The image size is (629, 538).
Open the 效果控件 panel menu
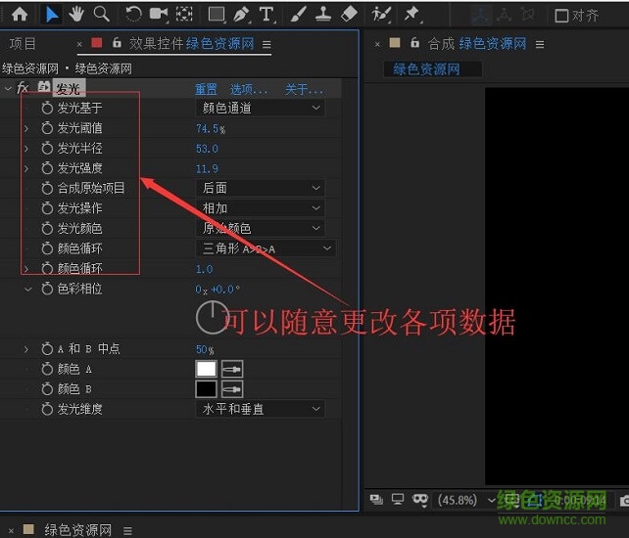tap(267, 45)
